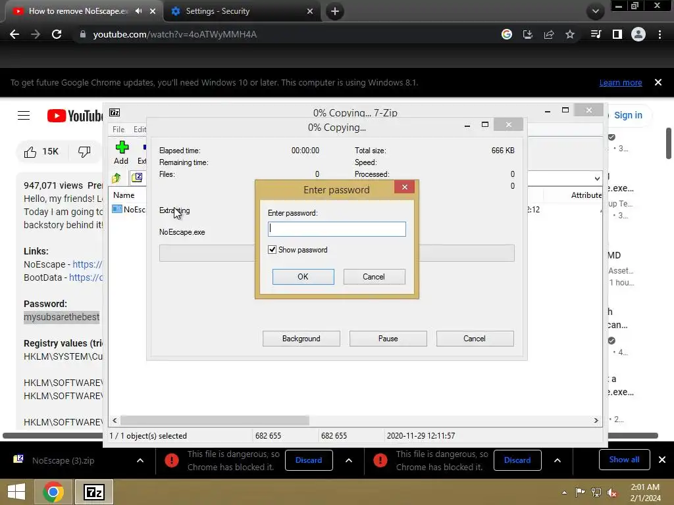Screen dimensions: 674x505
Task: Expand the 7-Zip address path dropdown
Action: [597, 178]
